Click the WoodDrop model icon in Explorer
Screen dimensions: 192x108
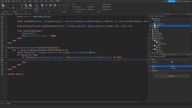159,44
